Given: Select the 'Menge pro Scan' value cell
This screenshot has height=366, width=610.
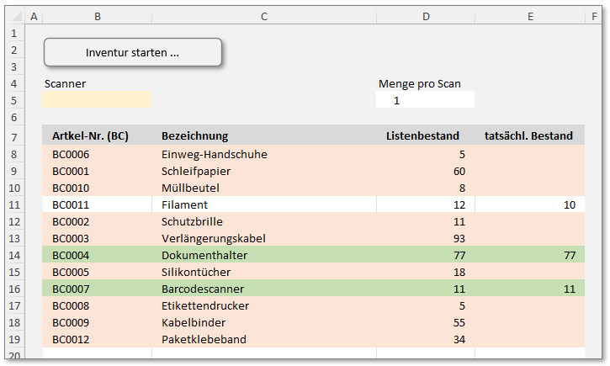Looking at the screenshot, I should point(425,100).
